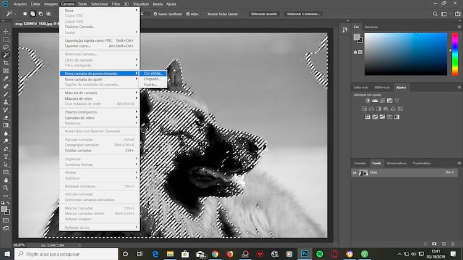463x260 pixels.
Task: Toggle the Suaviz. Serrilhado checkbox
Action: [x=156, y=14]
